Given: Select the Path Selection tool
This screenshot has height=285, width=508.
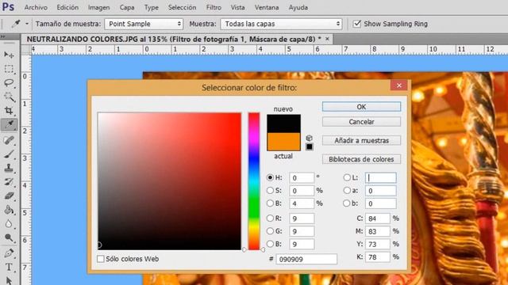Looking at the screenshot, I should pos(9,280).
